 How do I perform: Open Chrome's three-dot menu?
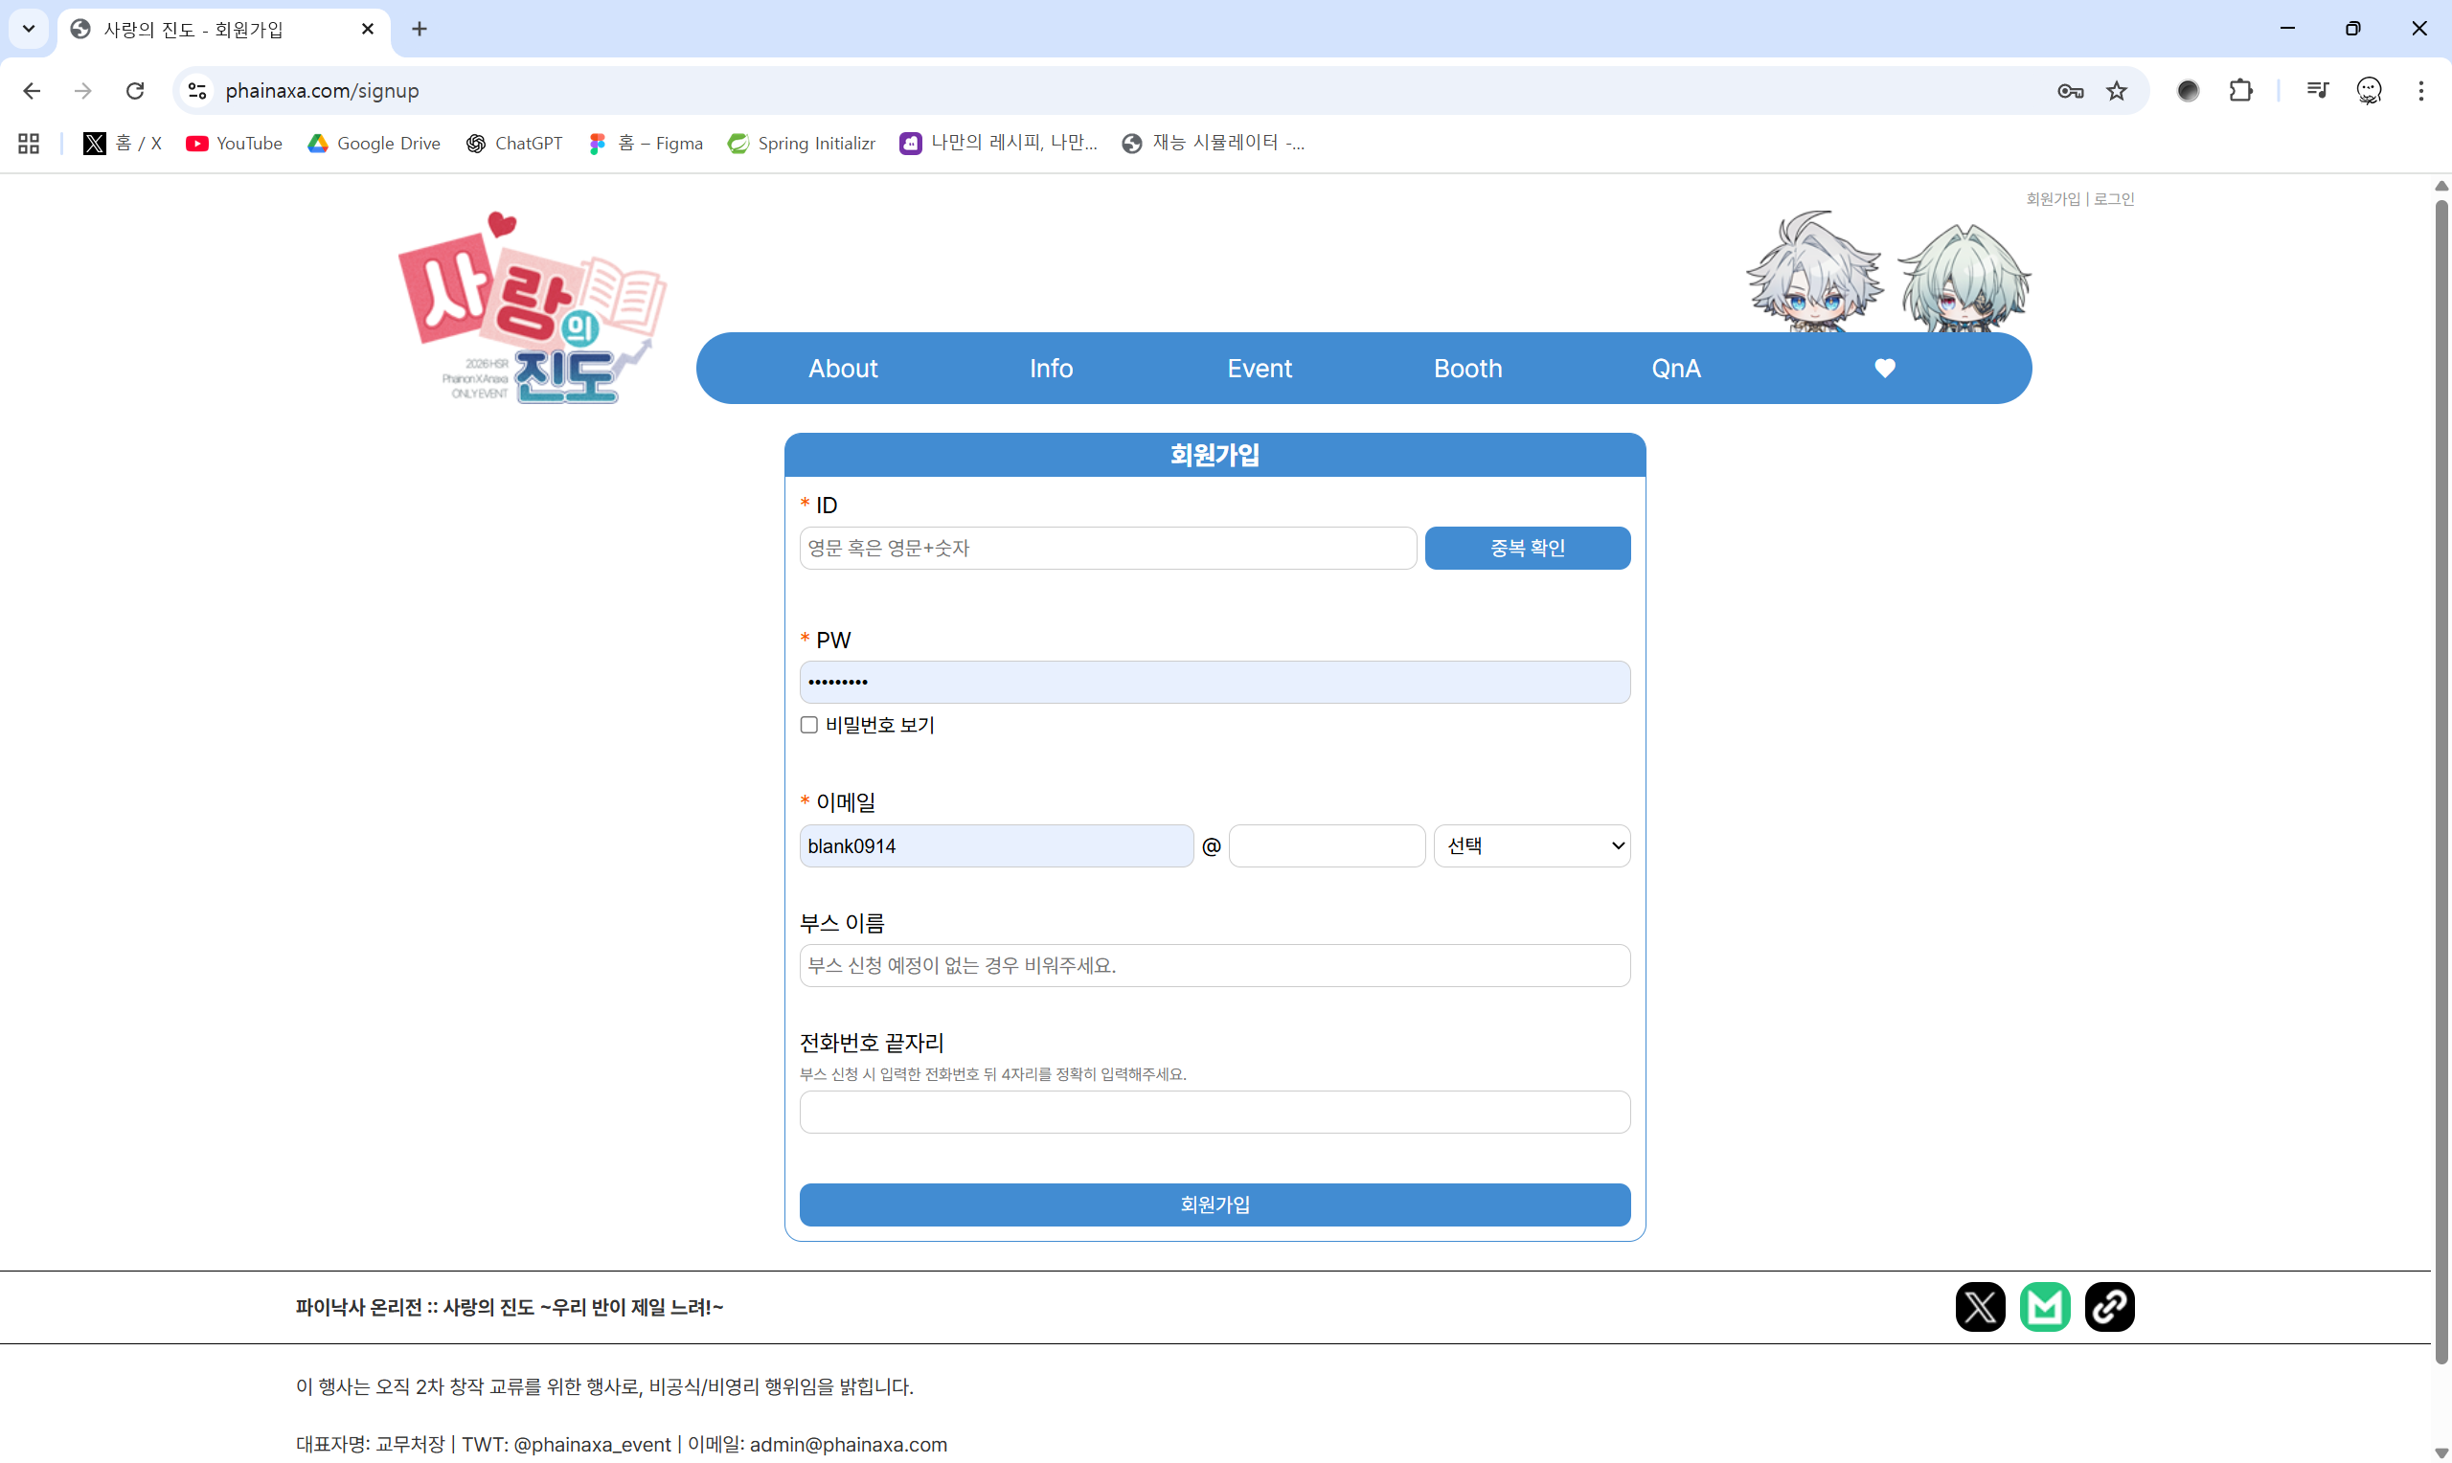(x=2420, y=91)
